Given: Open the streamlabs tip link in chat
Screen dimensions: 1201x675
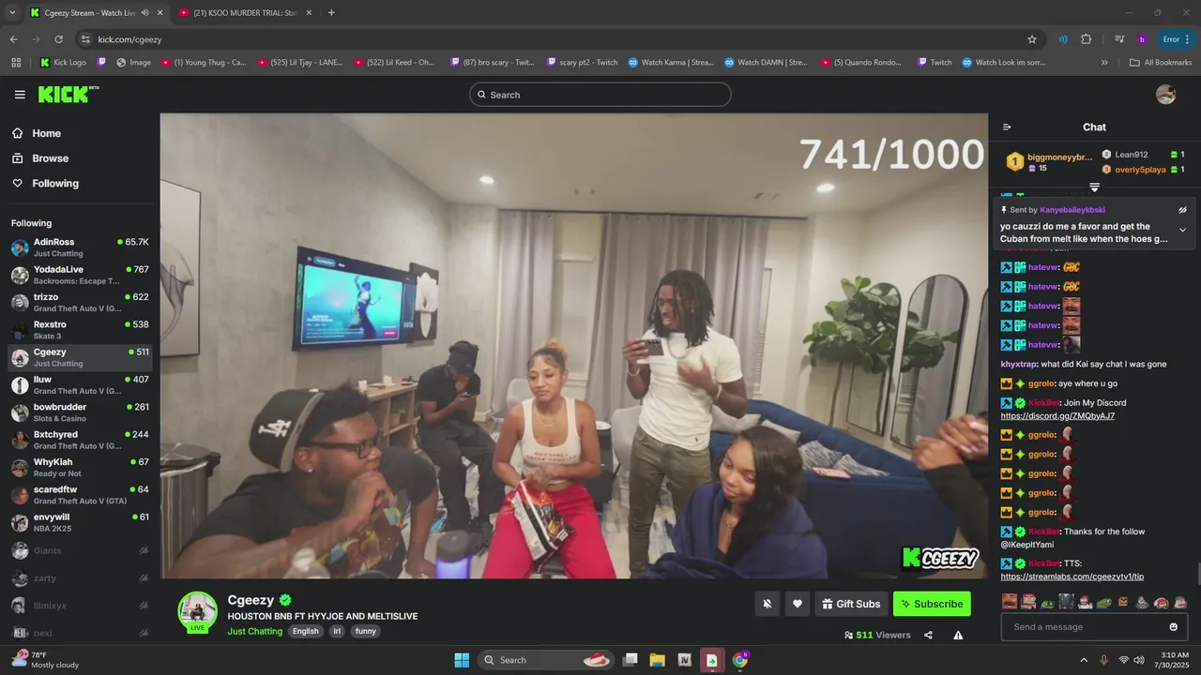Looking at the screenshot, I should click(x=1072, y=577).
